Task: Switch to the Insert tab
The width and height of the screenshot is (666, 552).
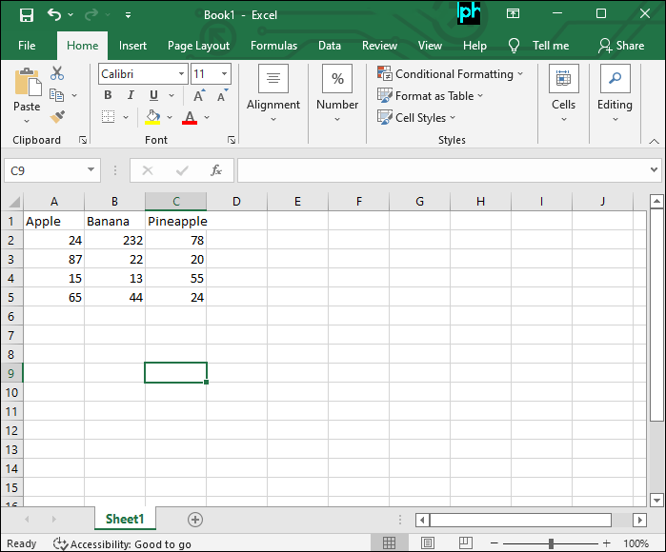Action: [x=132, y=46]
